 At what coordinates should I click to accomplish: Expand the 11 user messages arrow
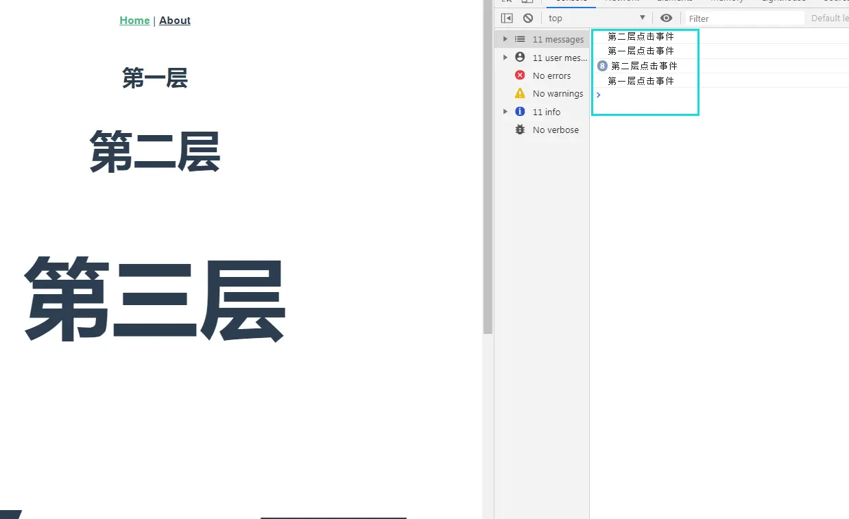(x=505, y=58)
